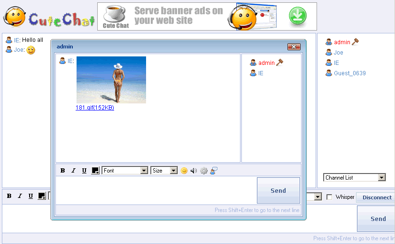Expand the Size dropdown in private chat
Screen dimensions: 395x244
[x=164, y=171]
